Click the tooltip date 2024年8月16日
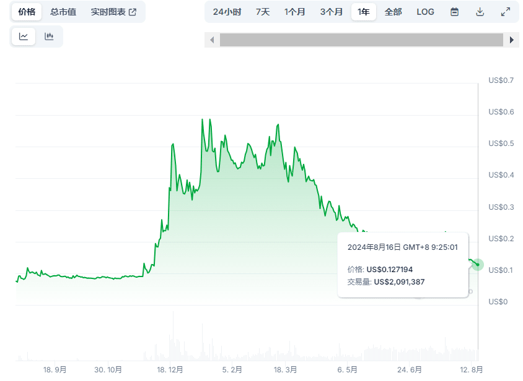Screen dimensions: 523x381 coord(374,247)
